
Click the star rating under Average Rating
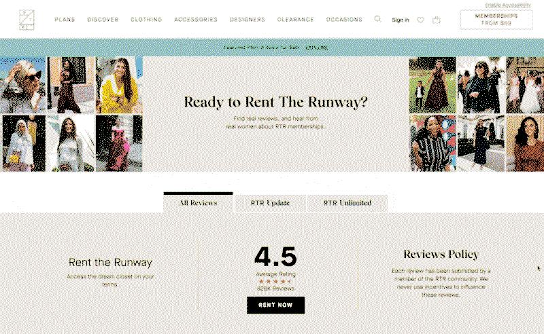tap(275, 281)
